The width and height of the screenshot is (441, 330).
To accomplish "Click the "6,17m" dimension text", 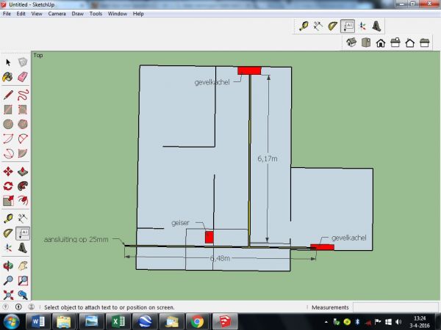I will tap(268, 159).
